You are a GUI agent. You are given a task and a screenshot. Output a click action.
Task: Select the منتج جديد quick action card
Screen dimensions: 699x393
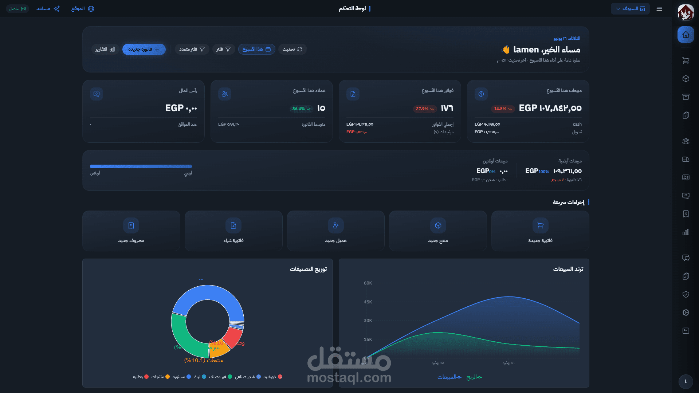438,231
